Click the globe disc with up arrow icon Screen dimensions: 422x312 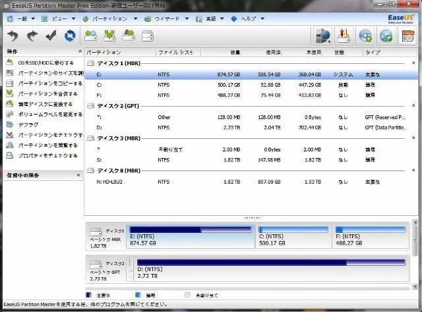386,36
